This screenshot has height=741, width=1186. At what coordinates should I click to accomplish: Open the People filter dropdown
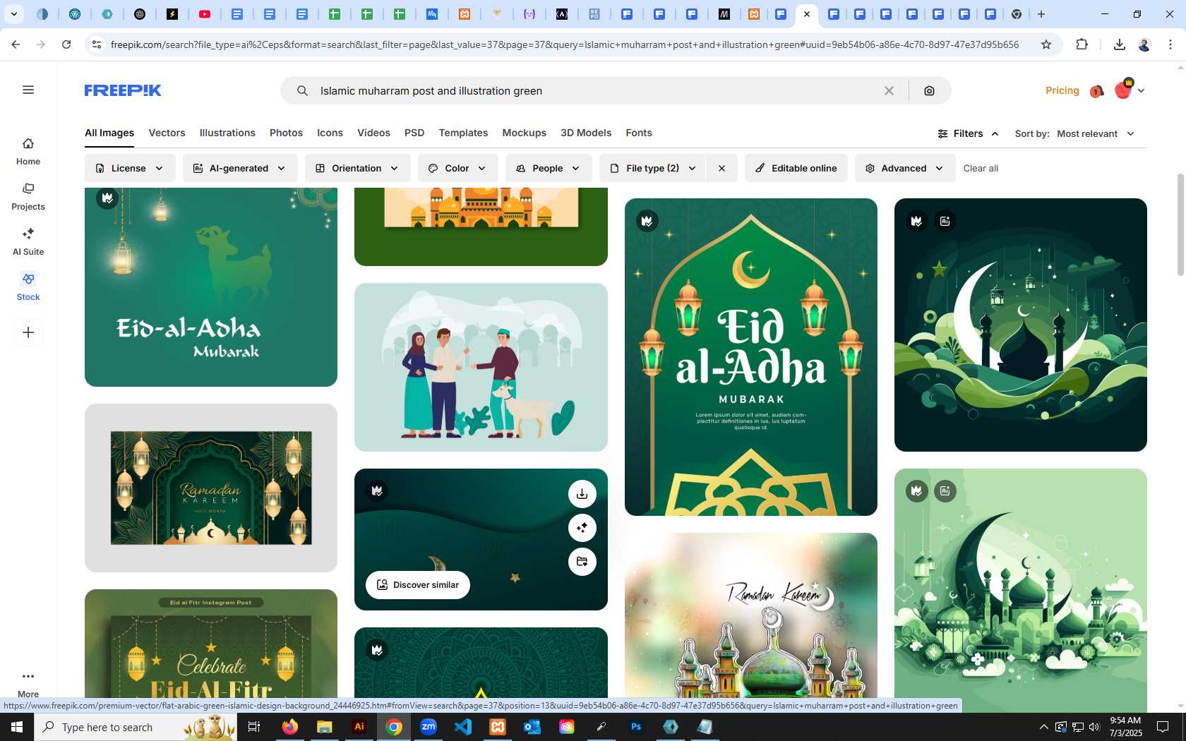[549, 168]
